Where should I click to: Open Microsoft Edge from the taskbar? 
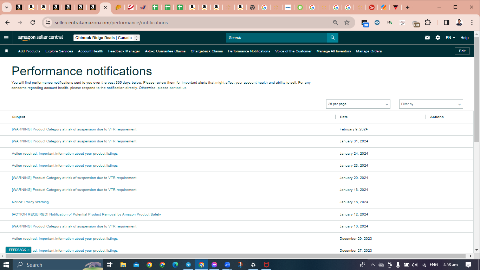(175, 265)
